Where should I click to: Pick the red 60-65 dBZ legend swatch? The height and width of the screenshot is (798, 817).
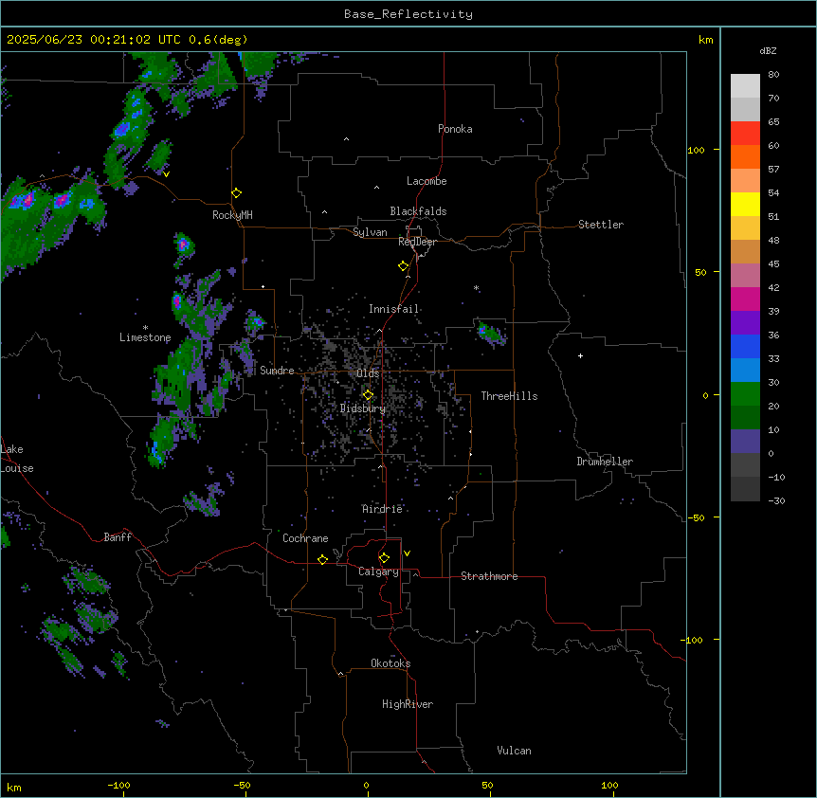pyautogui.click(x=745, y=134)
